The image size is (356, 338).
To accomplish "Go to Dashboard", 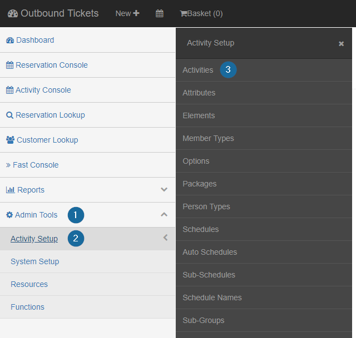I will pos(35,40).
